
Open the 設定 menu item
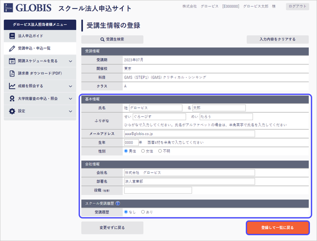(x=40, y=111)
